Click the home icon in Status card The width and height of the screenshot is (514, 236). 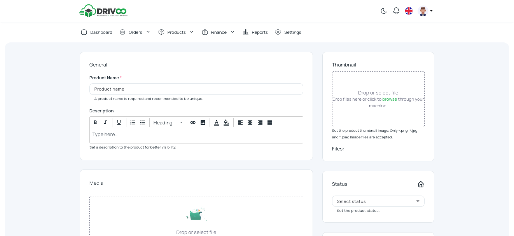click(421, 184)
